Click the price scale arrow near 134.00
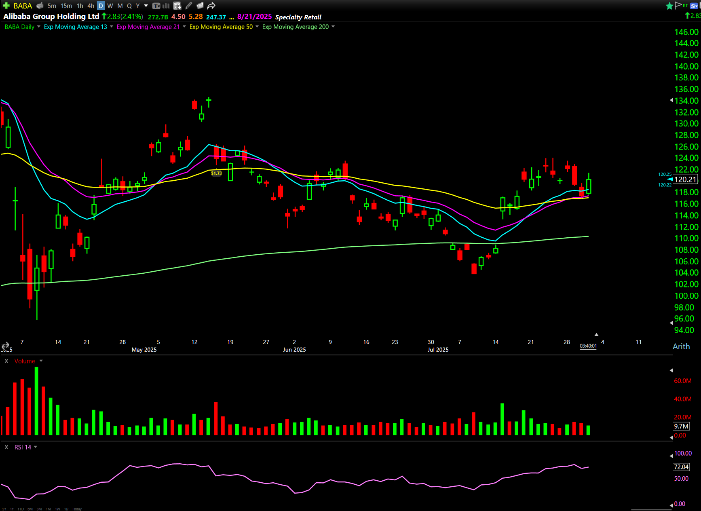The height and width of the screenshot is (511, 701). coord(671,100)
